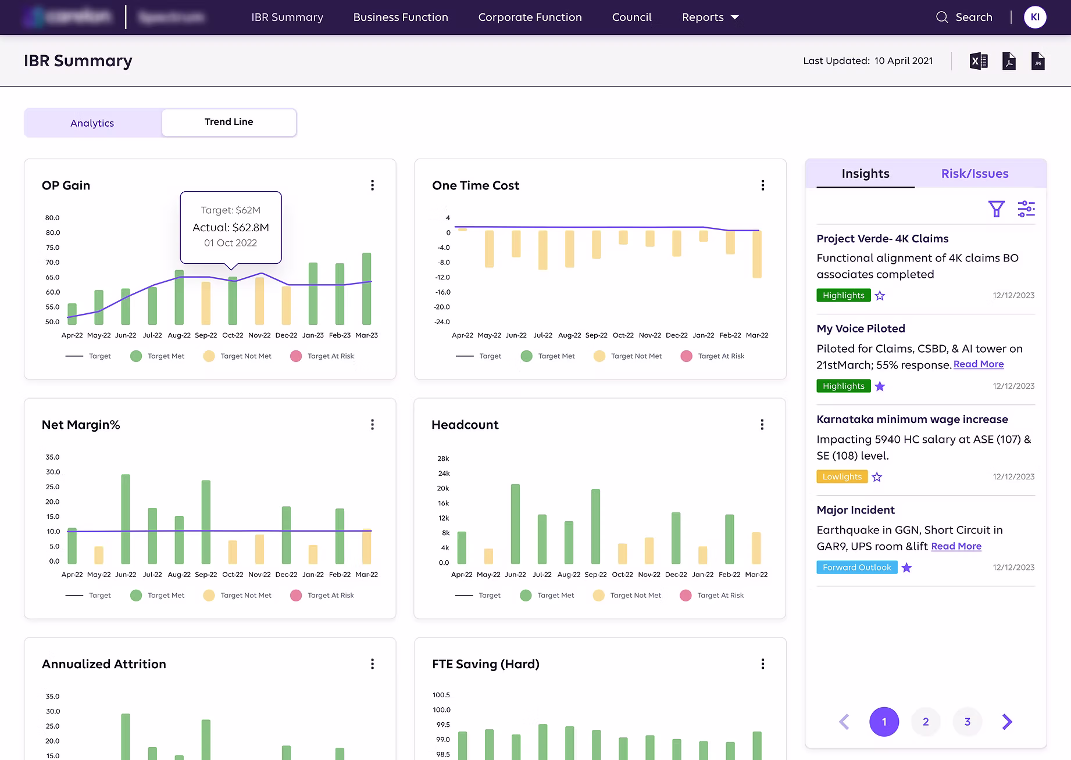The width and height of the screenshot is (1071, 760).
Task: Star the Project Verde- 4K Claims insight
Action: coord(880,296)
